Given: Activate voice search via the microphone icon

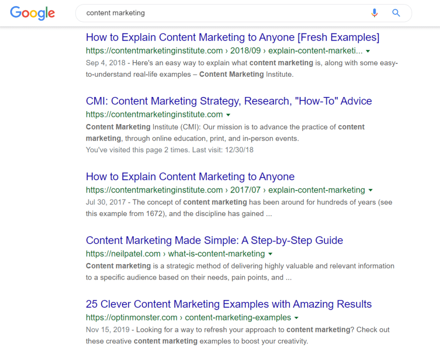Looking at the screenshot, I should 374,13.
